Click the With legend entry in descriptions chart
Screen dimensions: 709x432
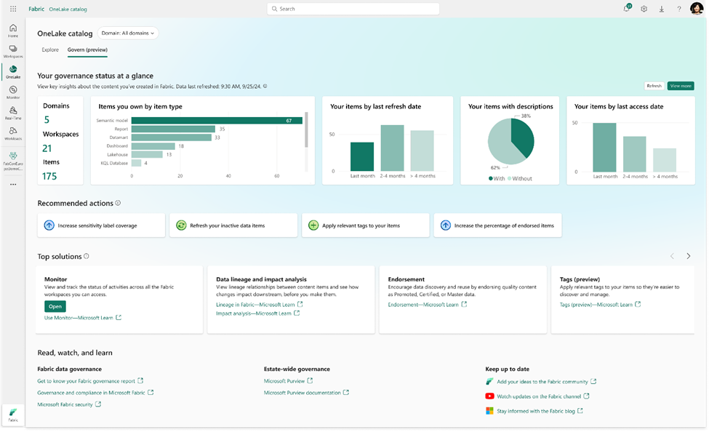[497, 178]
